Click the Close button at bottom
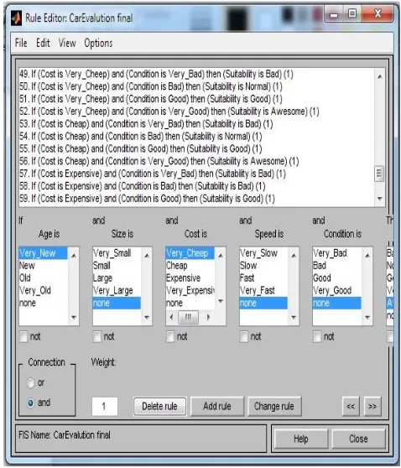 358,439
